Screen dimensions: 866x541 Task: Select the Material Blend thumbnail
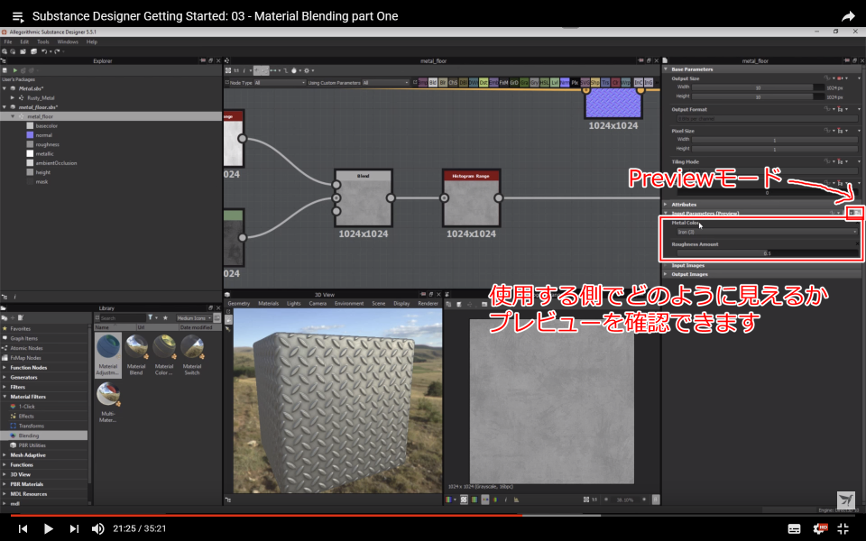click(x=136, y=355)
